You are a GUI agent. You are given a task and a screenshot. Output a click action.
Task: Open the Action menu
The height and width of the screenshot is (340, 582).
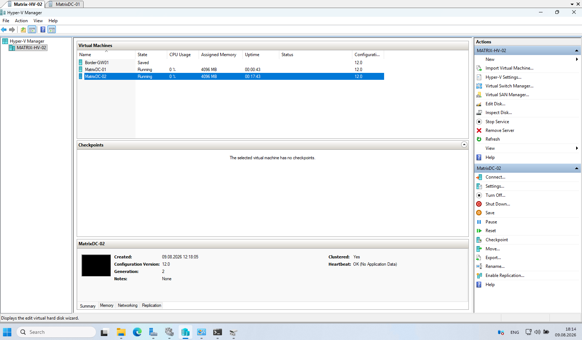coord(21,21)
